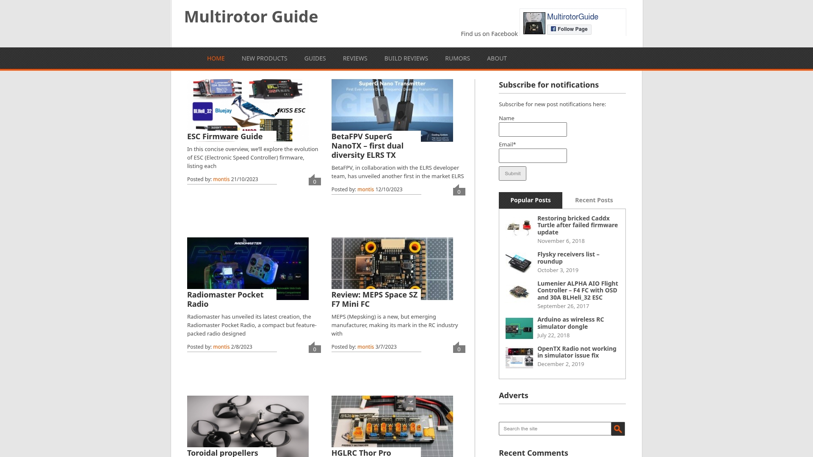813x457 pixels.
Task: Open the Caddx Turtle post thumbnail
Action: pos(519,228)
